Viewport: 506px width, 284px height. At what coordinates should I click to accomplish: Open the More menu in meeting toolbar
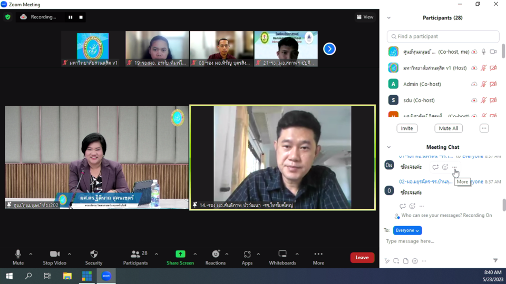[318, 257]
